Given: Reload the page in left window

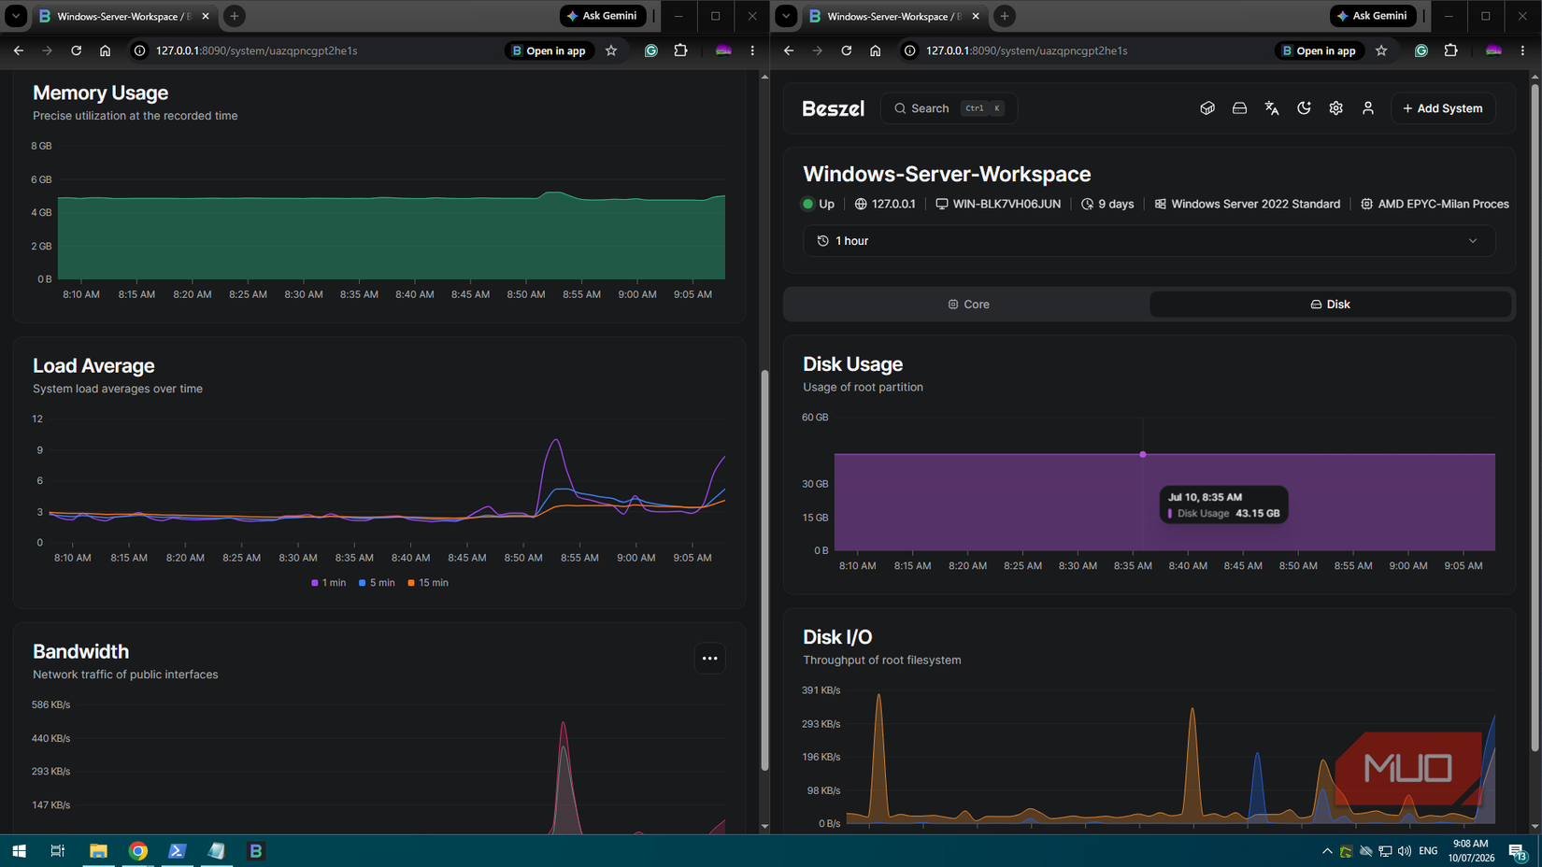Looking at the screenshot, I should (77, 50).
